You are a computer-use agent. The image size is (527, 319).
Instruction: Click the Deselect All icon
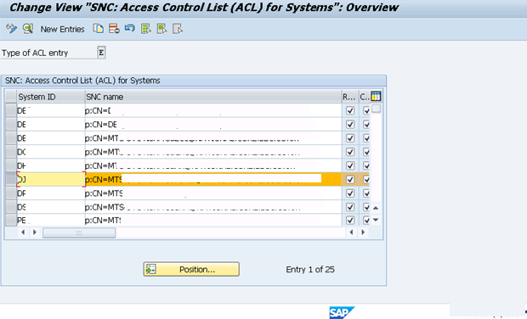point(178,29)
